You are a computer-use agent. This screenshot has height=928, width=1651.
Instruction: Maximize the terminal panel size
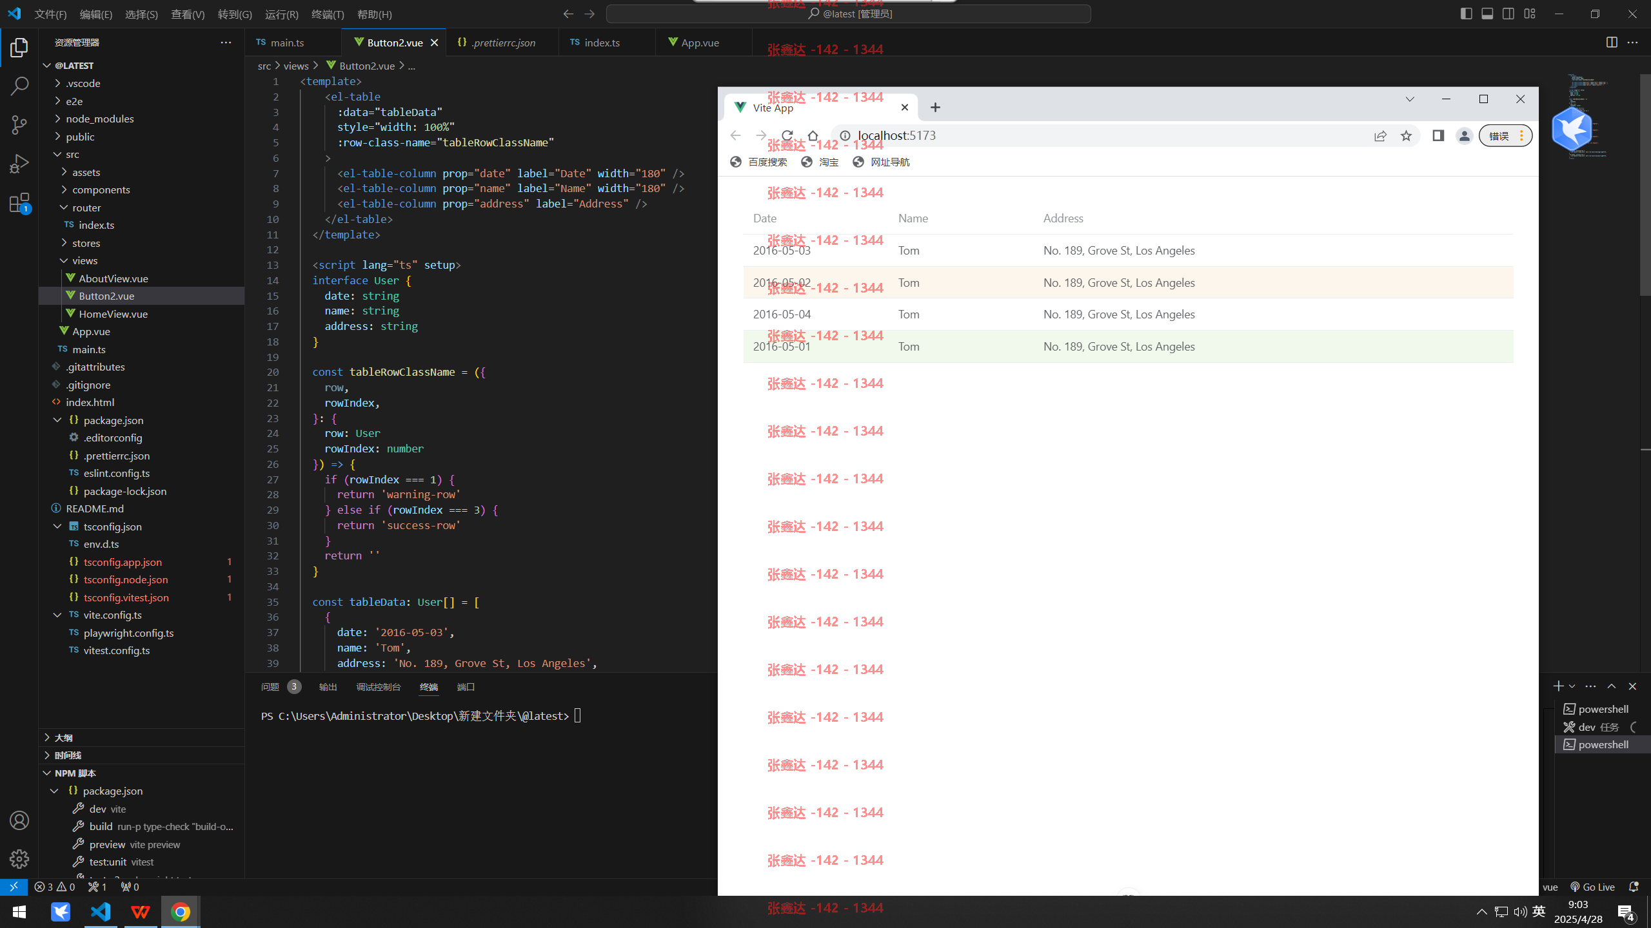(x=1612, y=686)
